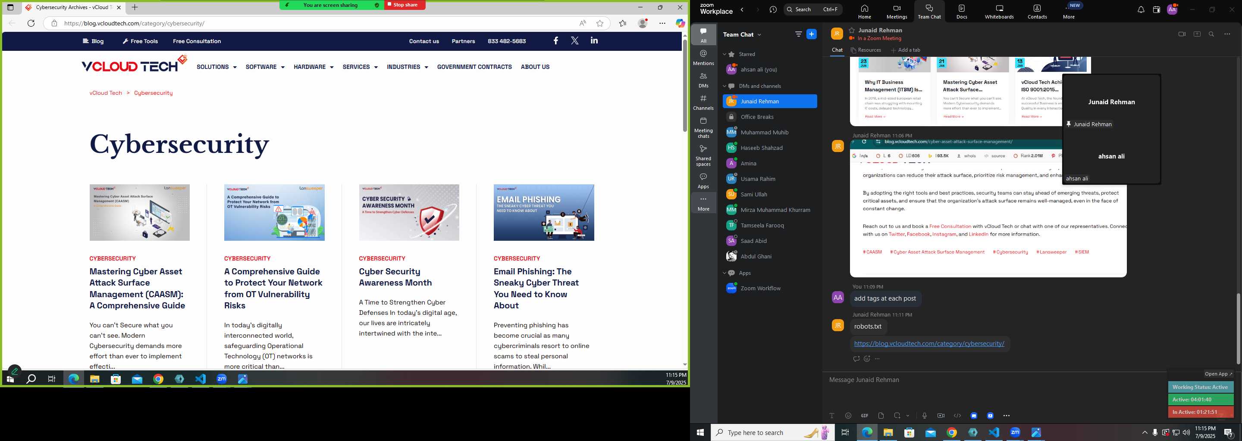Open the Zoom activity history clock icon
Viewport: 1242px width, 441px height.
(x=773, y=9)
